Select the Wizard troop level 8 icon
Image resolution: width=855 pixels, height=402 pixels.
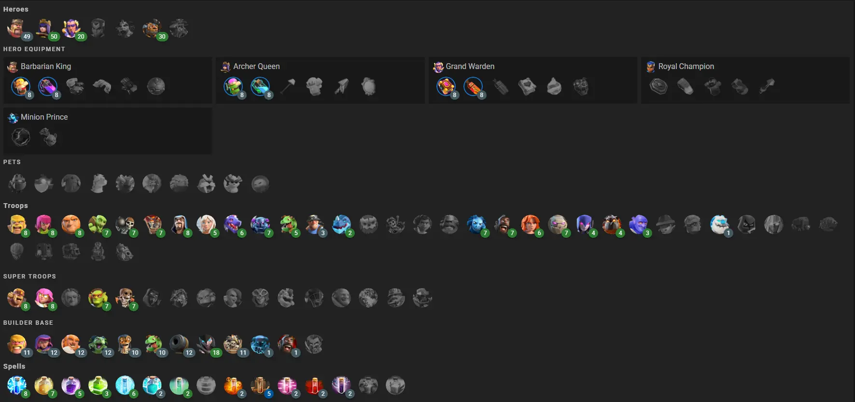[179, 224]
